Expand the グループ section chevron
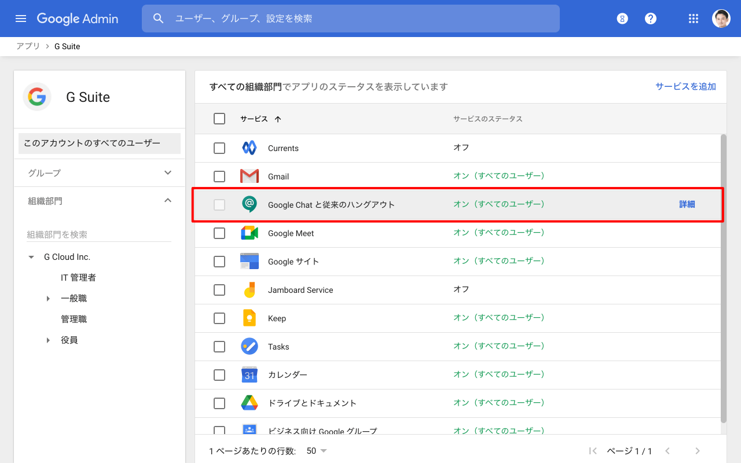The width and height of the screenshot is (741, 463). click(168, 172)
